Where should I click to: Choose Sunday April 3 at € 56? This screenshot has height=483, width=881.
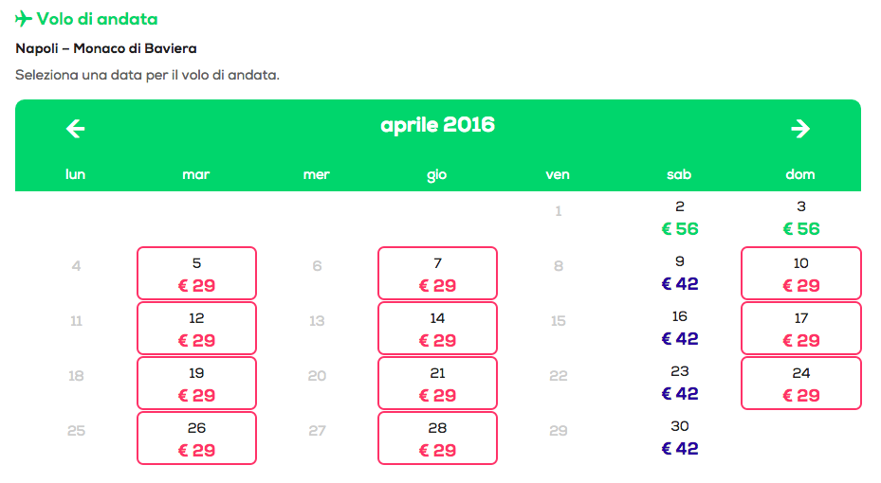tap(800, 219)
